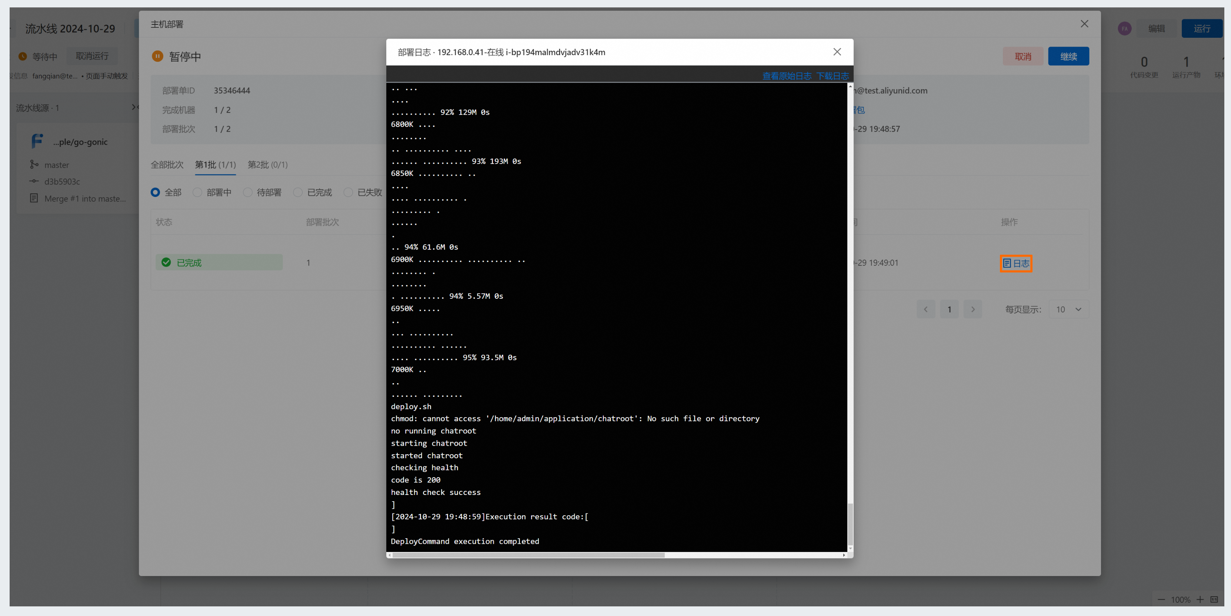Click the master branch label
The image size is (1231, 616).
(57, 165)
